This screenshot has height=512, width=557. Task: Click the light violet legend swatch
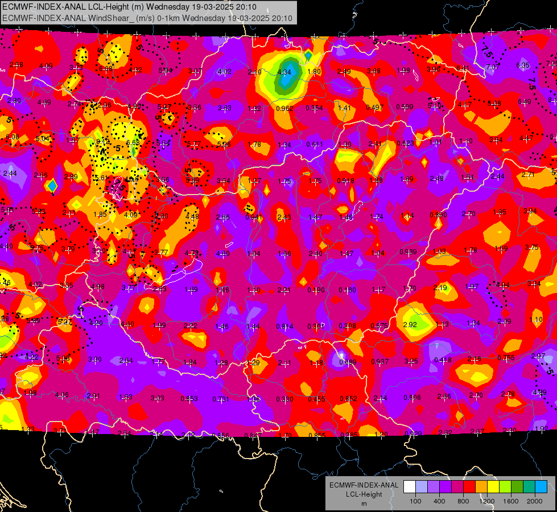pyautogui.click(x=434, y=486)
